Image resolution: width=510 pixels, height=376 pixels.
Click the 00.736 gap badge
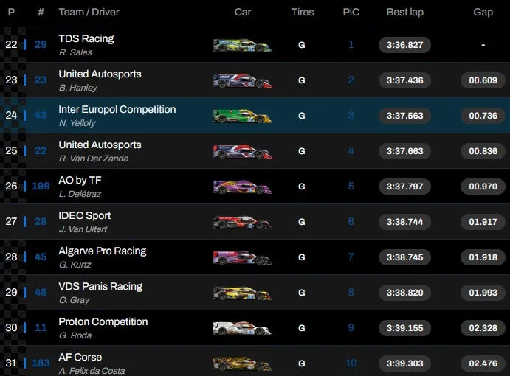pos(483,116)
